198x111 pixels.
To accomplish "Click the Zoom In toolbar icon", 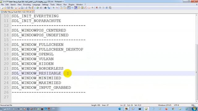I will (54, 8).
